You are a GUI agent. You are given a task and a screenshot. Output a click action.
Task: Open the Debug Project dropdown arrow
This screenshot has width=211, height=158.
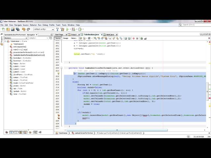(76, 29)
